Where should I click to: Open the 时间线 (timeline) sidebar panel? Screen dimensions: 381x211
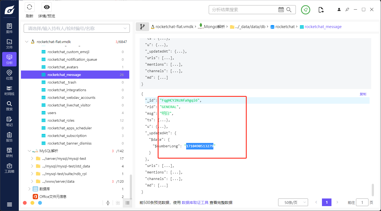point(9,90)
